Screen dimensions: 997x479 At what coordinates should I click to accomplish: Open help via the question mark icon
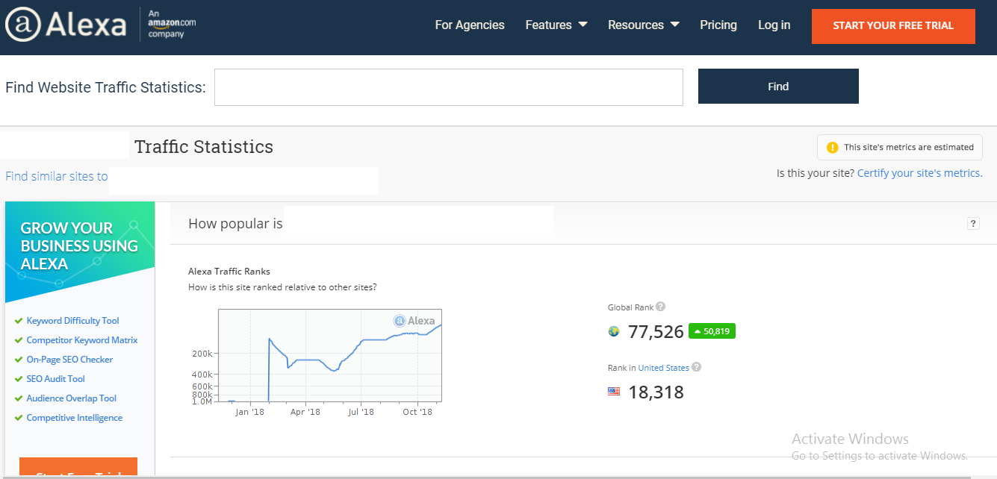[972, 223]
